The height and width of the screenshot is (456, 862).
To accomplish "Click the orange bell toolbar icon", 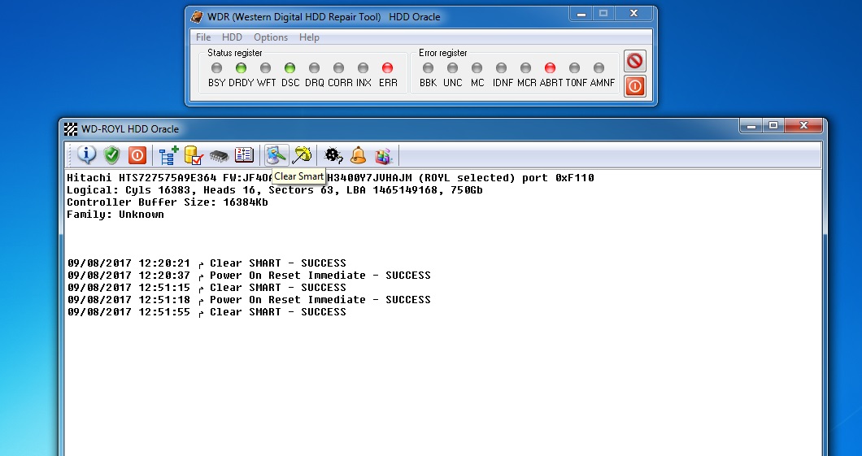I will (358, 155).
